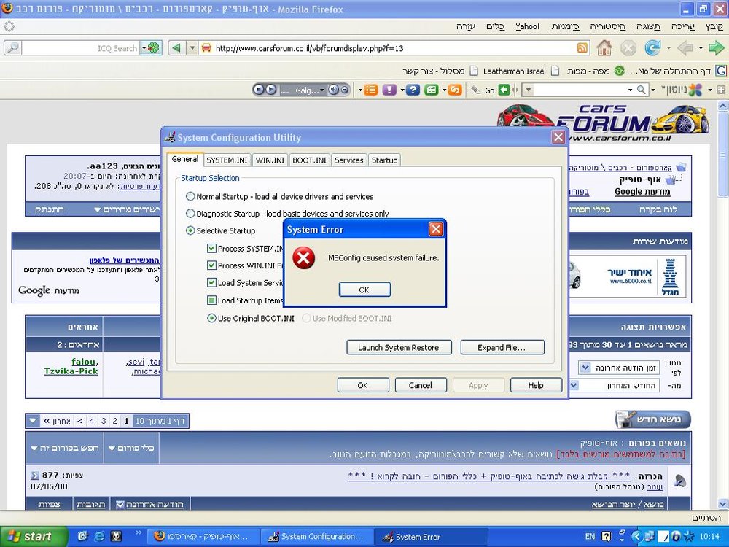The width and height of the screenshot is (729, 547).
Task: Open the orange list icon dropdown arrow
Action: [360, 90]
